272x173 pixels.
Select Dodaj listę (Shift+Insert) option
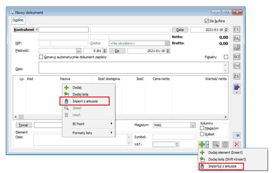click(233, 159)
